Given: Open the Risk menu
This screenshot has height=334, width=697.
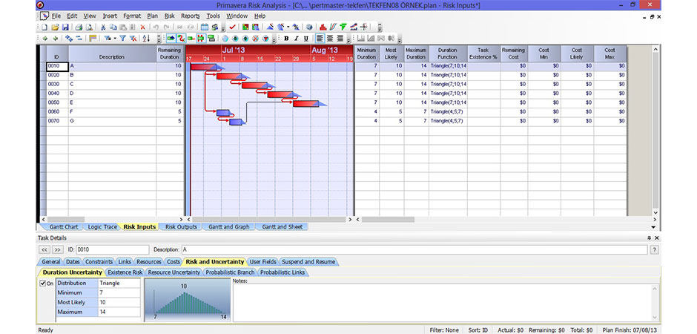Looking at the screenshot, I should click(x=169, y=16).
